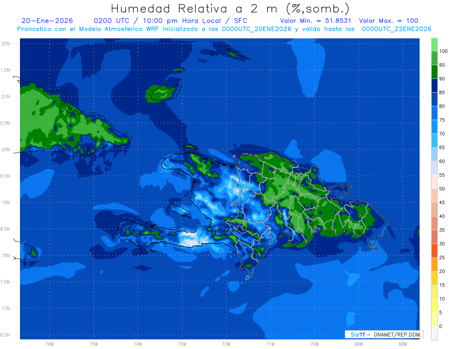Click the "18N" latitude label
Image resolution: width=452 pixels, height=349 pixels.
coord(6,255)
